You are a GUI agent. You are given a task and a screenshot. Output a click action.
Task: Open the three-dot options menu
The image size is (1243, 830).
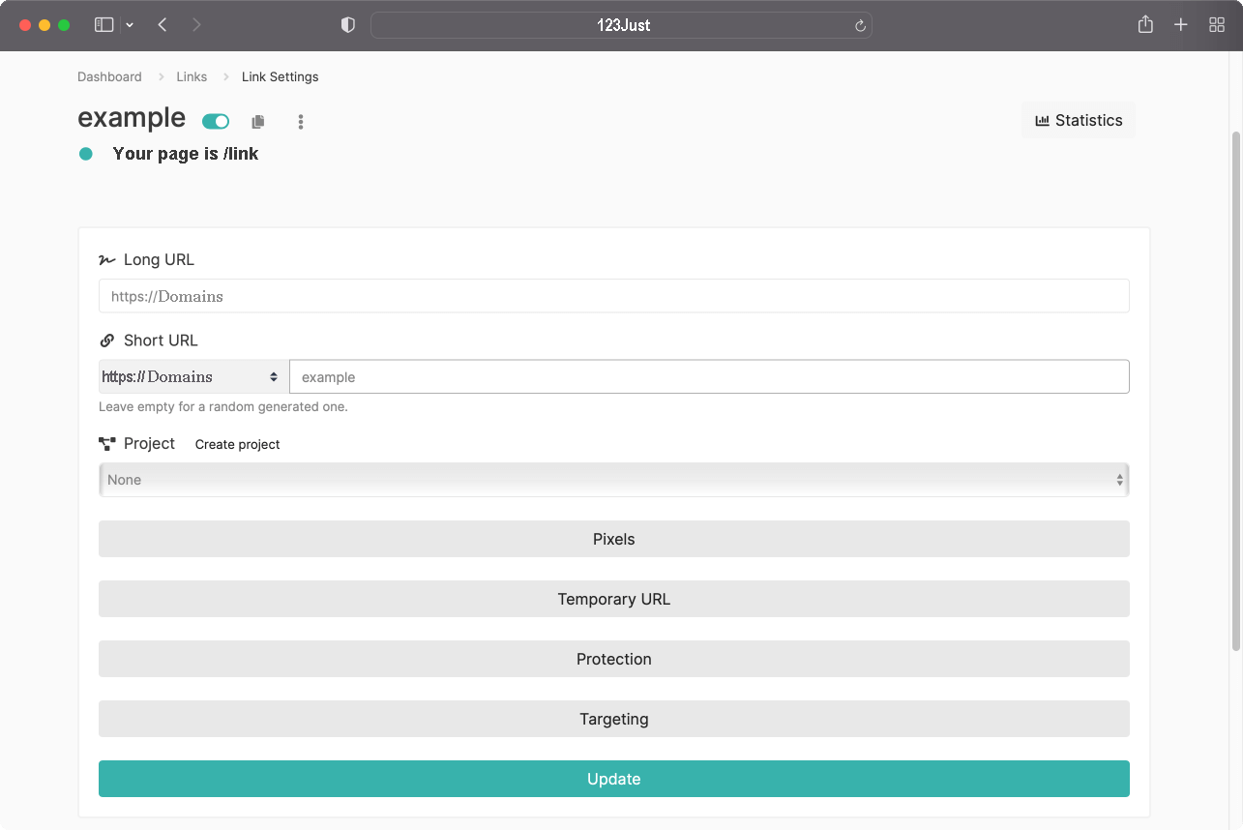pyautogui.click(x=301, y=122)
